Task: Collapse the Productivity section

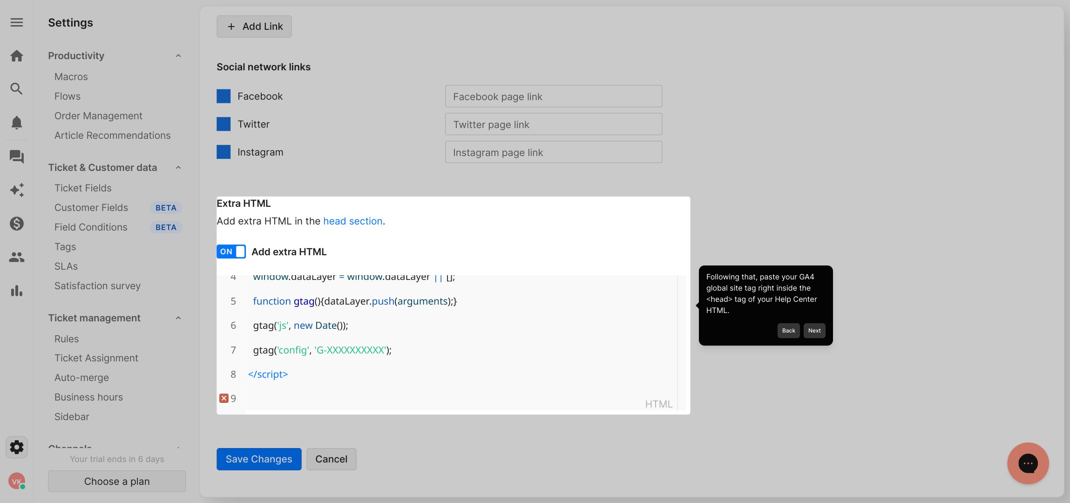Action: pyautogui.click(x=178, y=56)
